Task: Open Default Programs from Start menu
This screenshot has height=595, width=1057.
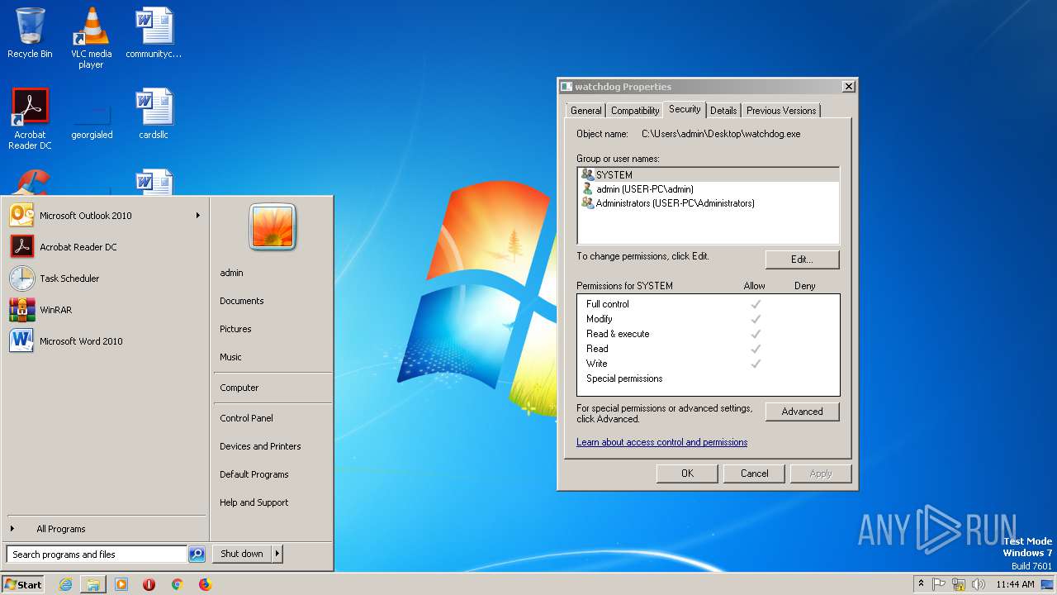Action: pos(254,474)
